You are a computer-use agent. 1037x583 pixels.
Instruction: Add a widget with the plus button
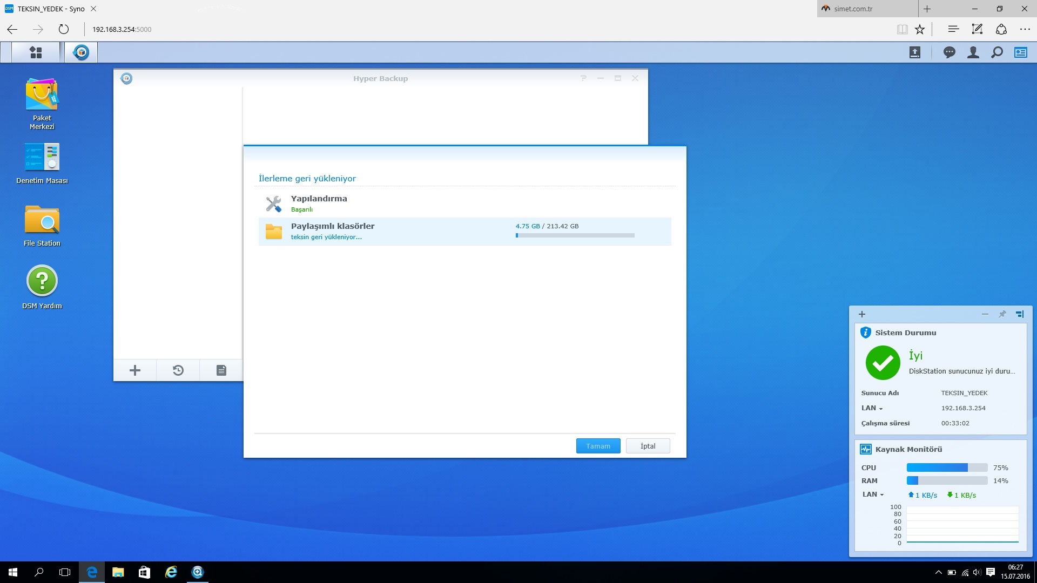click(862, 314)
